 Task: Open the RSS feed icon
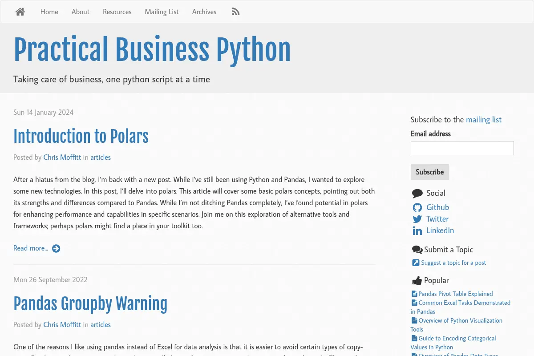236,12
